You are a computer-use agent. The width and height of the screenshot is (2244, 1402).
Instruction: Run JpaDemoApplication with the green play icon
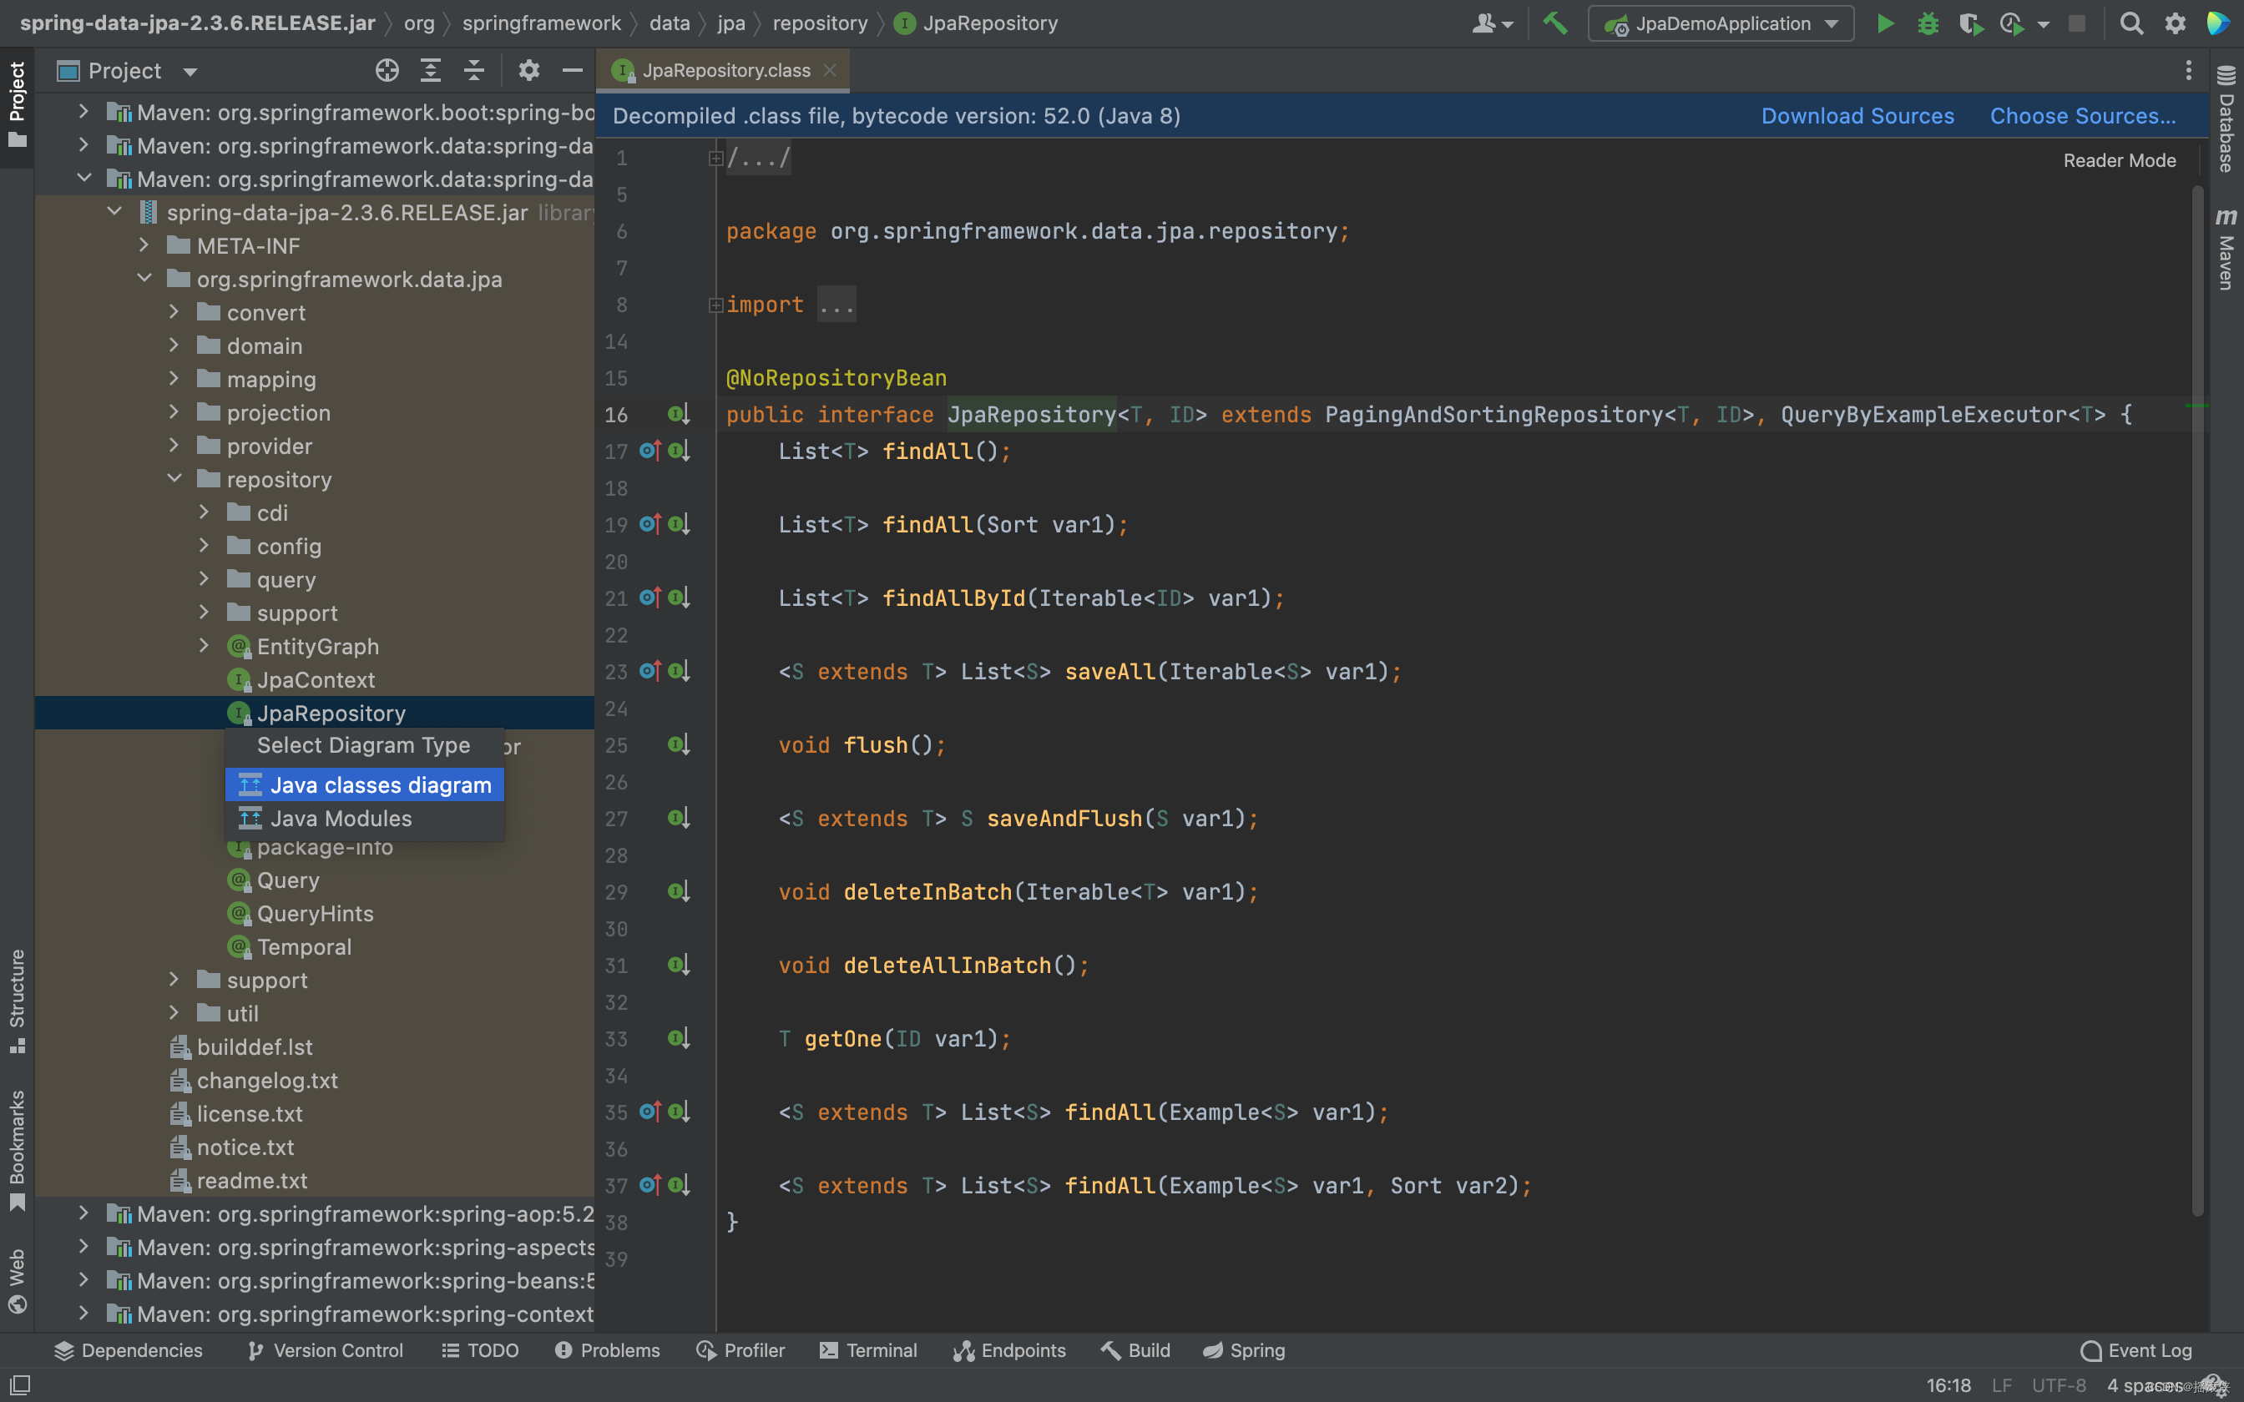(x=1884, y=23)
